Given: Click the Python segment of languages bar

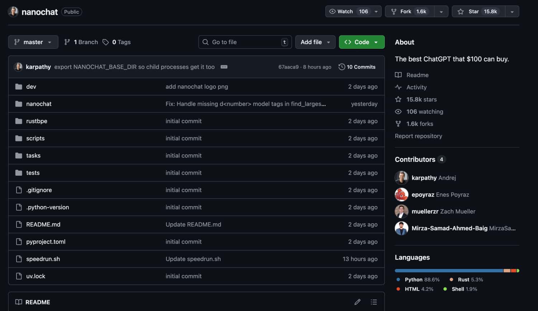Looking at the screenshot, I should (x=448, y=270).
